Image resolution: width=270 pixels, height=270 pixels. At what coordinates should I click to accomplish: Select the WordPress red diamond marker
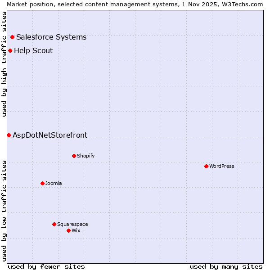click(x=206, y=166)
